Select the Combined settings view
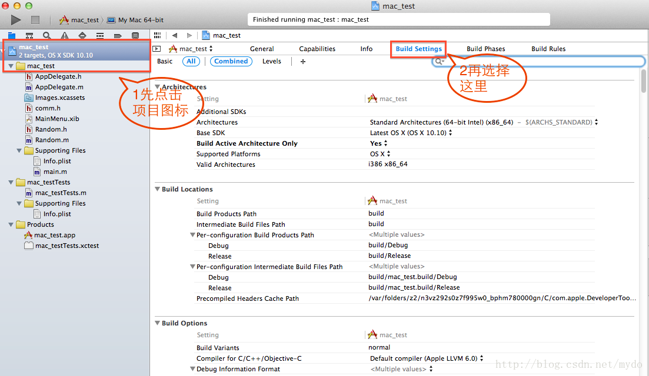The image size is (649, 376). click(x=231, y=61)
